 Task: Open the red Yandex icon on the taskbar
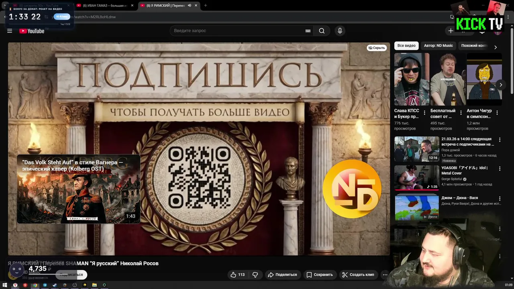coord(25,285)
